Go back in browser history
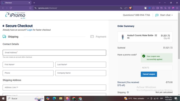This screenshot has width=180, height=101. (x=3, y=8)
